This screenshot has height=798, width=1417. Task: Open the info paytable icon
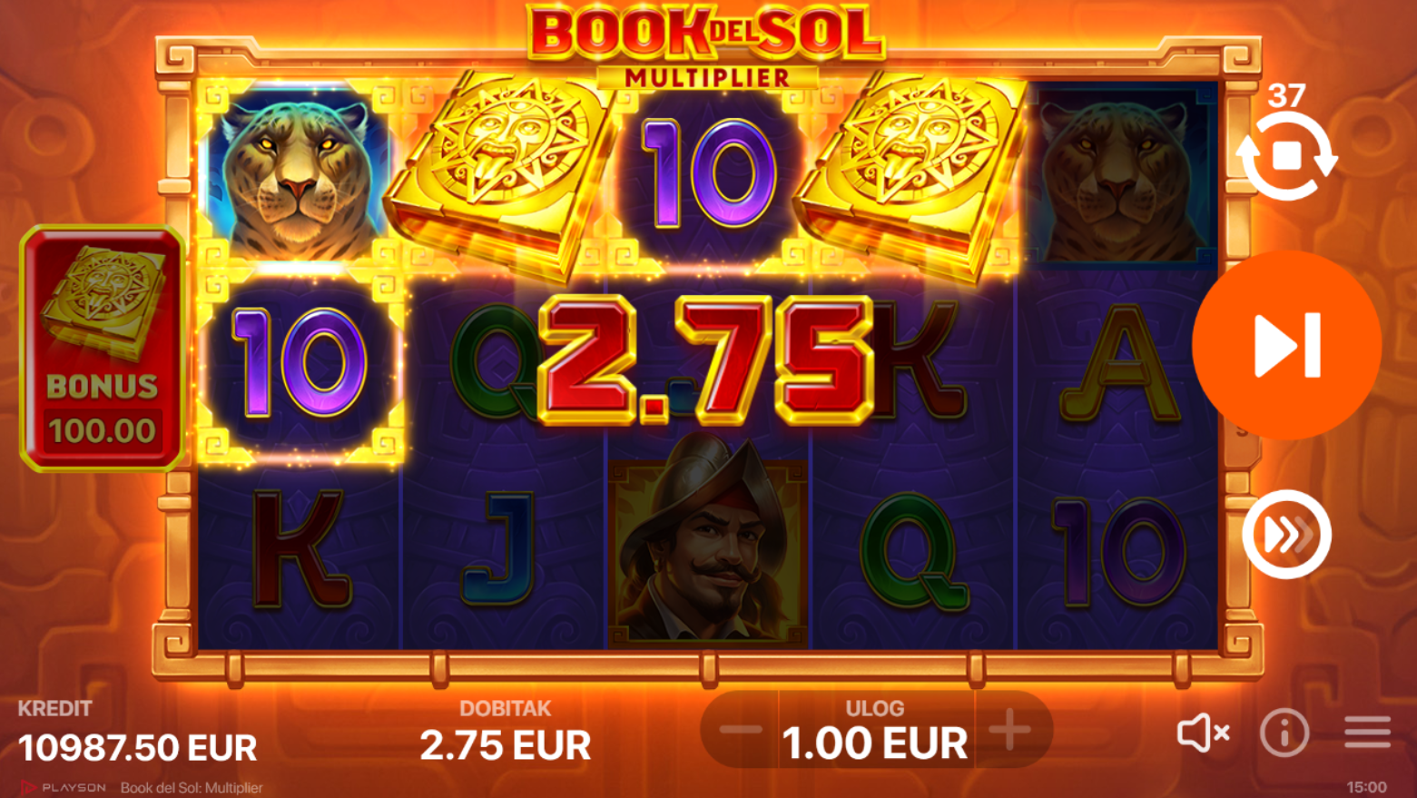pyautogui.click(x=1284, y=732)
